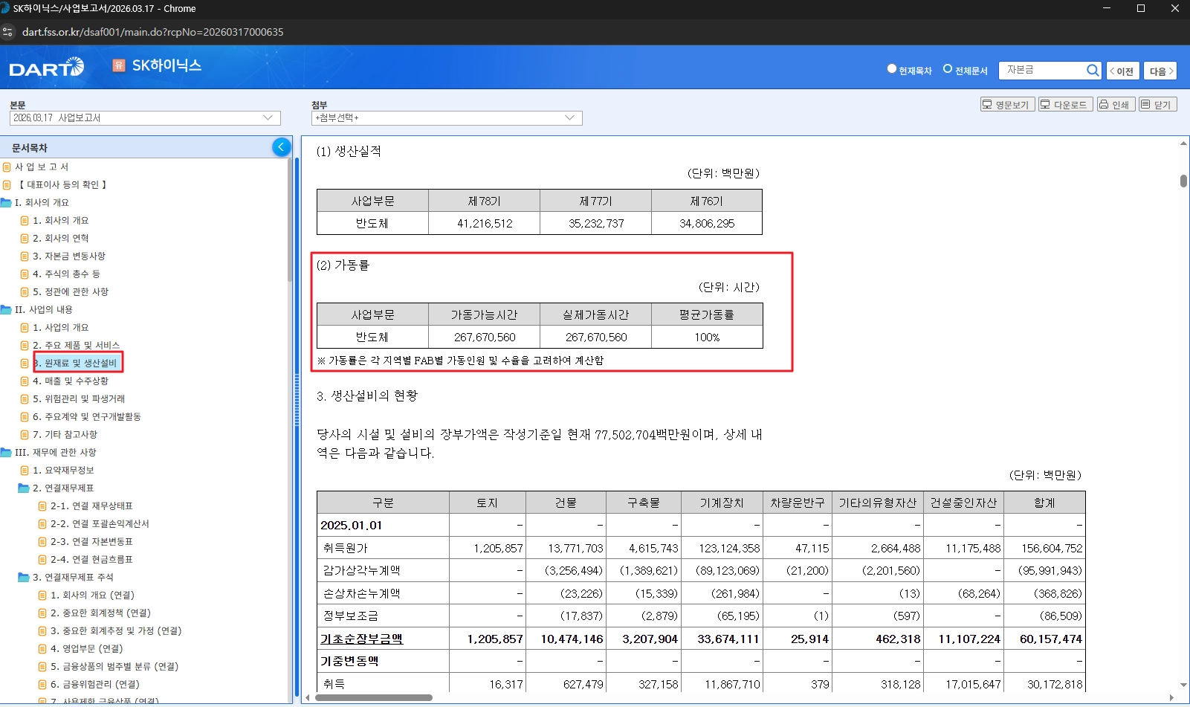Select the 현재목차 radio button
The height and width of the screenshot is (707, 1190).
(891, 69)
